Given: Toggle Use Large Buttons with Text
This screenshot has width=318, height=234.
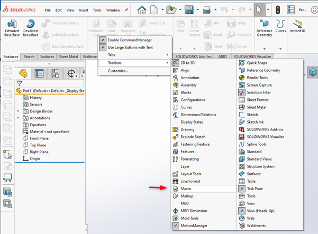Looking at the screenshot, I should (103, 48).
